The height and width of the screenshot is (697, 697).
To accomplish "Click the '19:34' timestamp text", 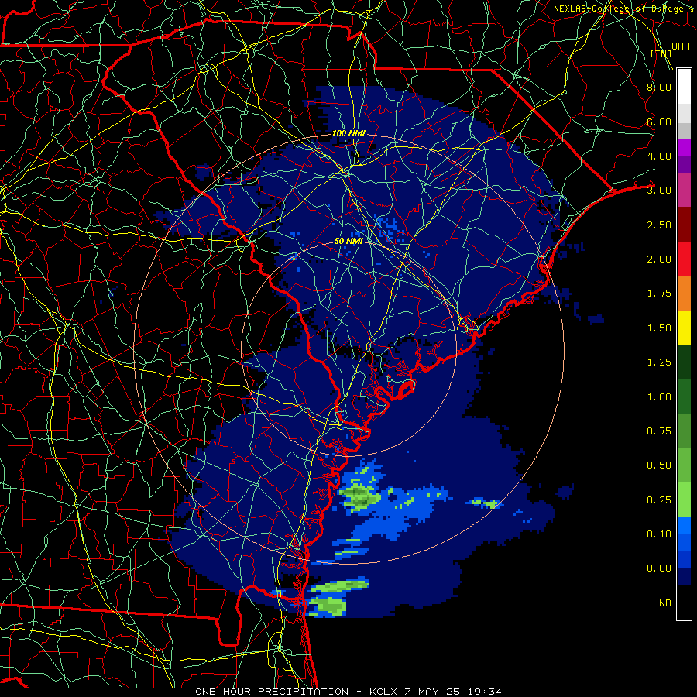I will click(x=485, y=692).
